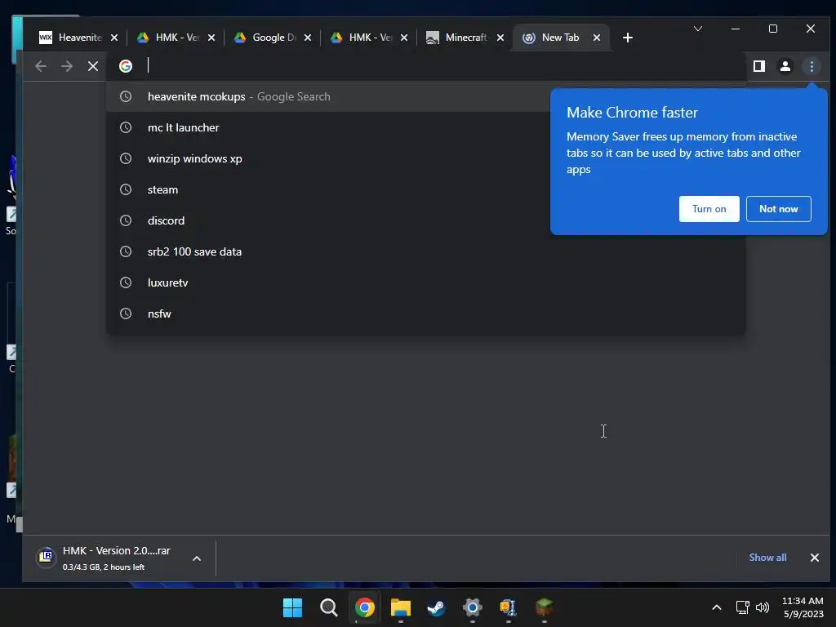Open the tab search dropdown chevron
The height and width of the screenshot is (627, 836).
coord(698,29)
